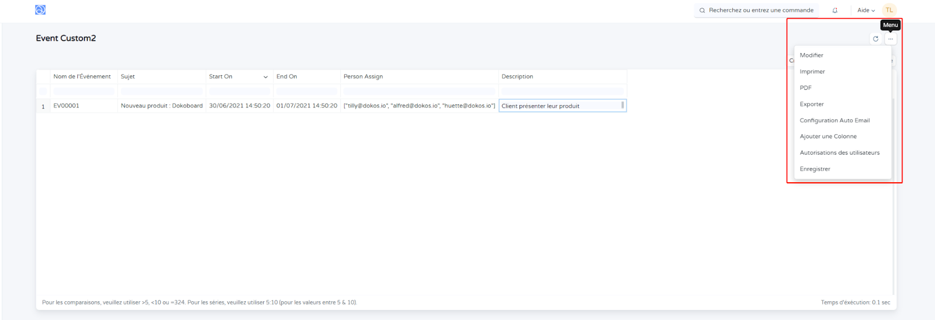Click the Nom de l'Événement column header
Viewport: 935px width, 320px height.
(82, 77)
